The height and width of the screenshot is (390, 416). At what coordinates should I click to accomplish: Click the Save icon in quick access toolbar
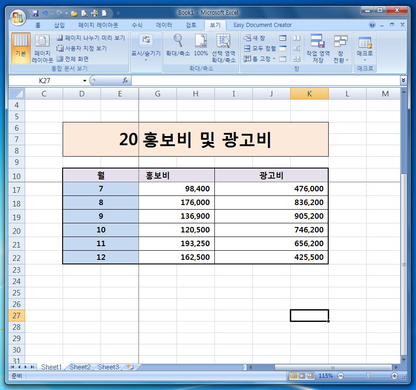click(x=35, y=13)
